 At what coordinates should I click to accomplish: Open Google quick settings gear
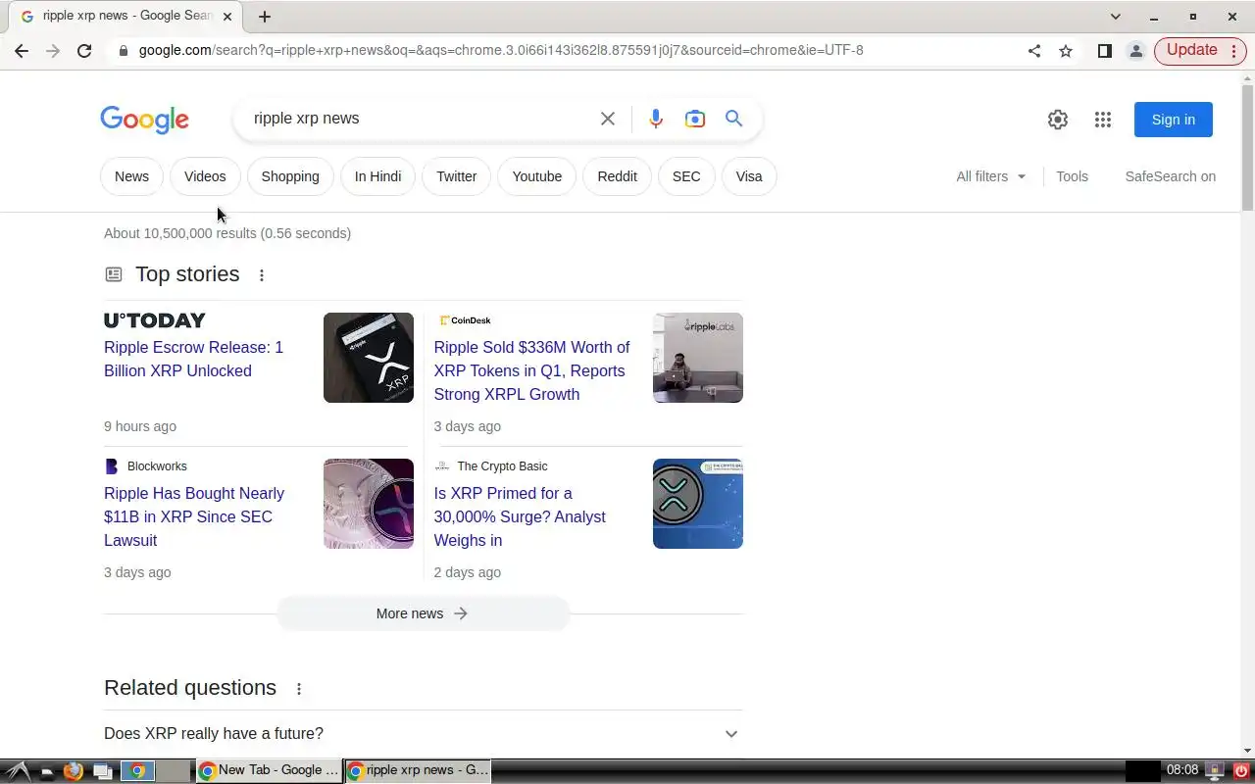(x=1058, y=120)
